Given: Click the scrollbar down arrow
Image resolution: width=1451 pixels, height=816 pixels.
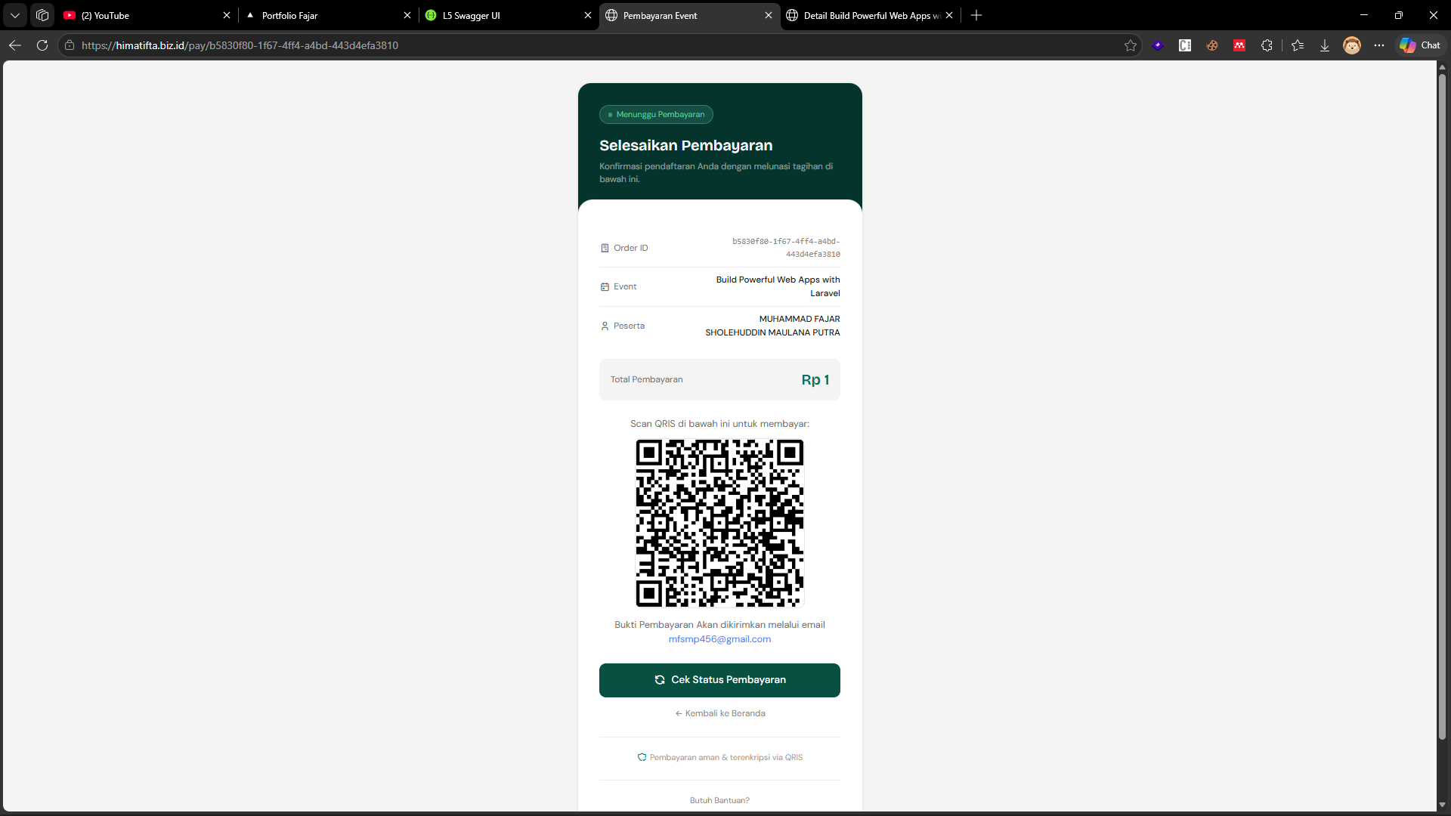Looking at the screenshot, I should [x=1442, y=805].
